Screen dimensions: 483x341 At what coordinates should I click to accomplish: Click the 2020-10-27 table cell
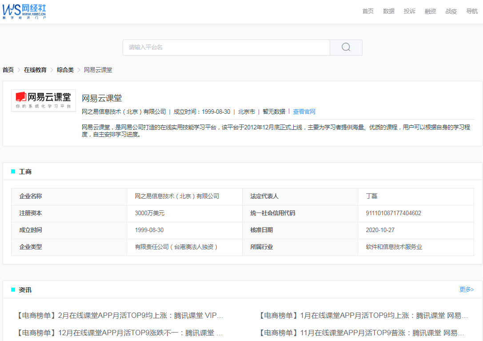click(x=380, y=230)
